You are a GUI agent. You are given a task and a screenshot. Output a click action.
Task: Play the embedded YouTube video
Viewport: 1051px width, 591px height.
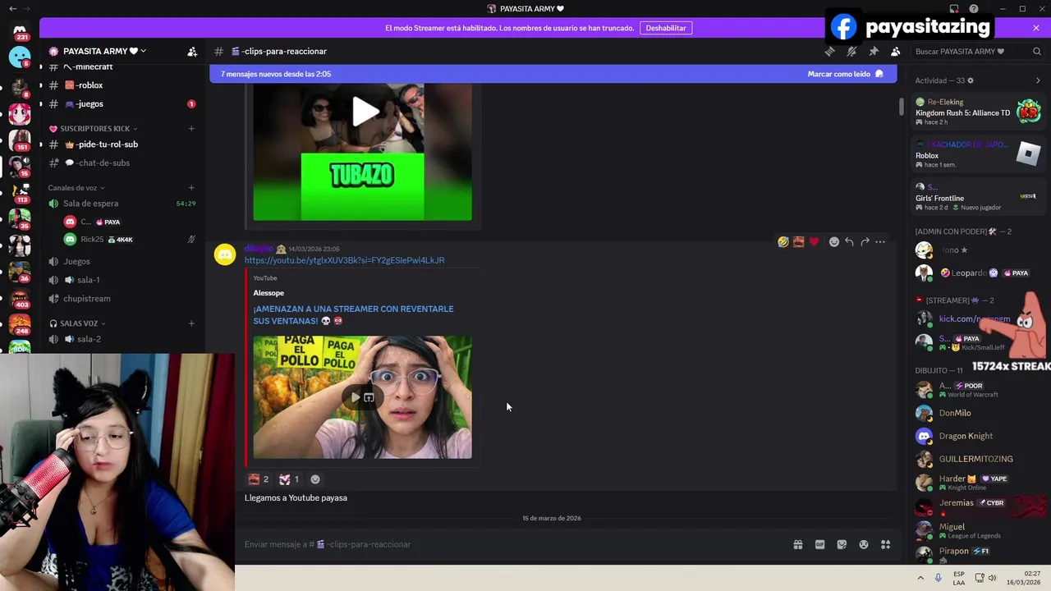pyautogui.click(x=356, y=397)
